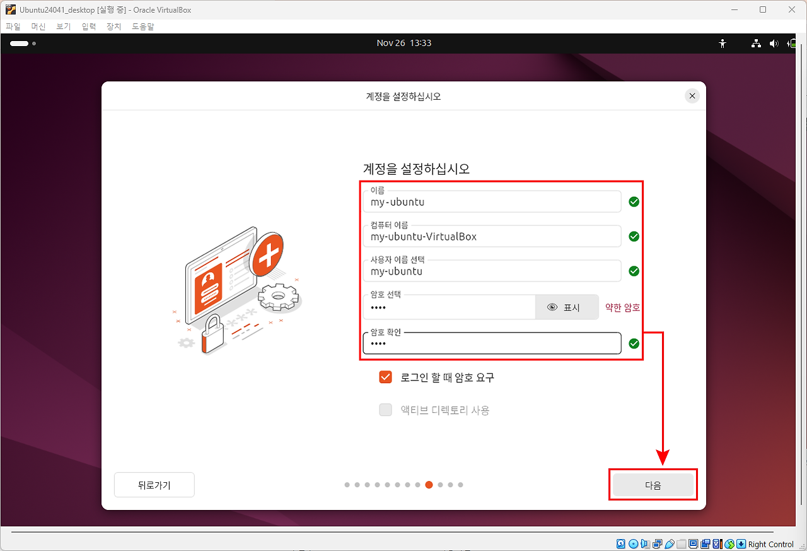Click the virtual display status icon
The image size is (807, 551).
694,544
